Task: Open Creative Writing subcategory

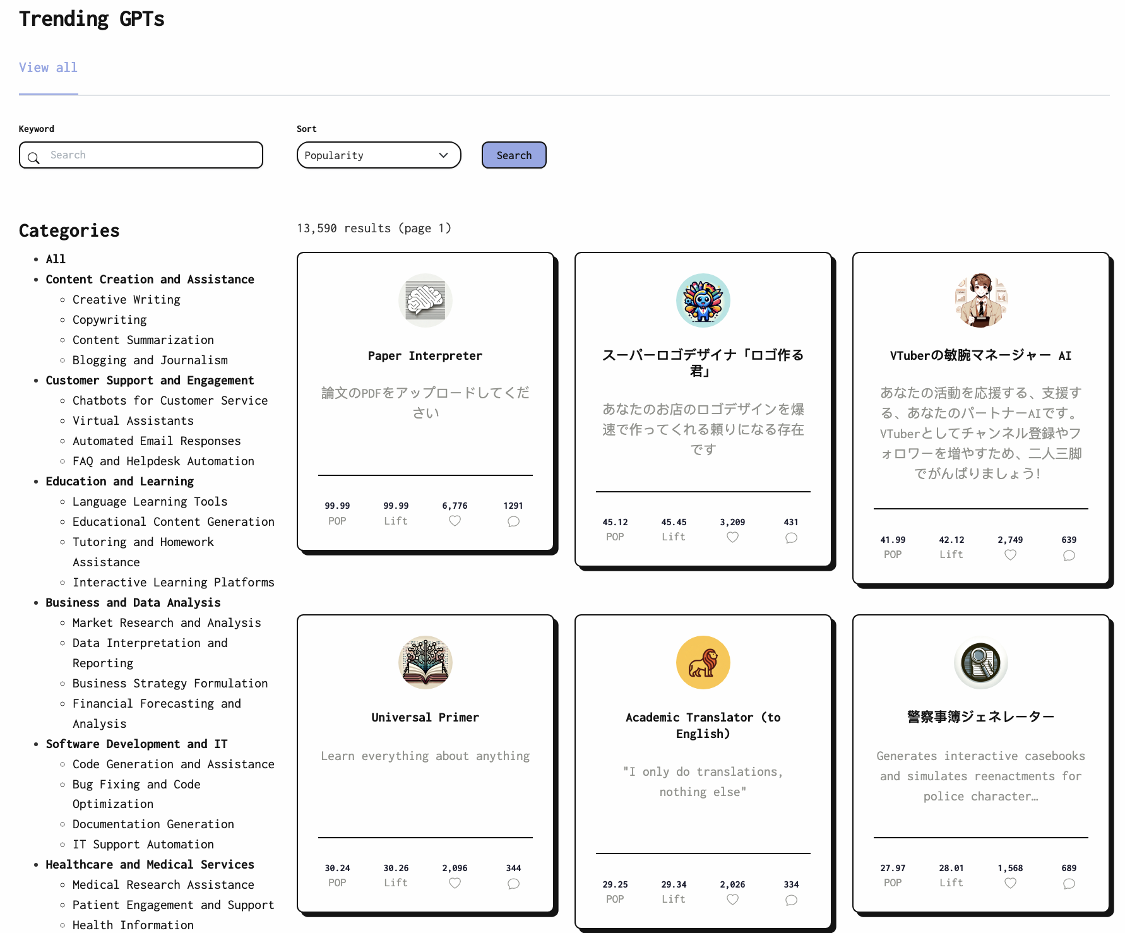Action: tap(126, 299)
